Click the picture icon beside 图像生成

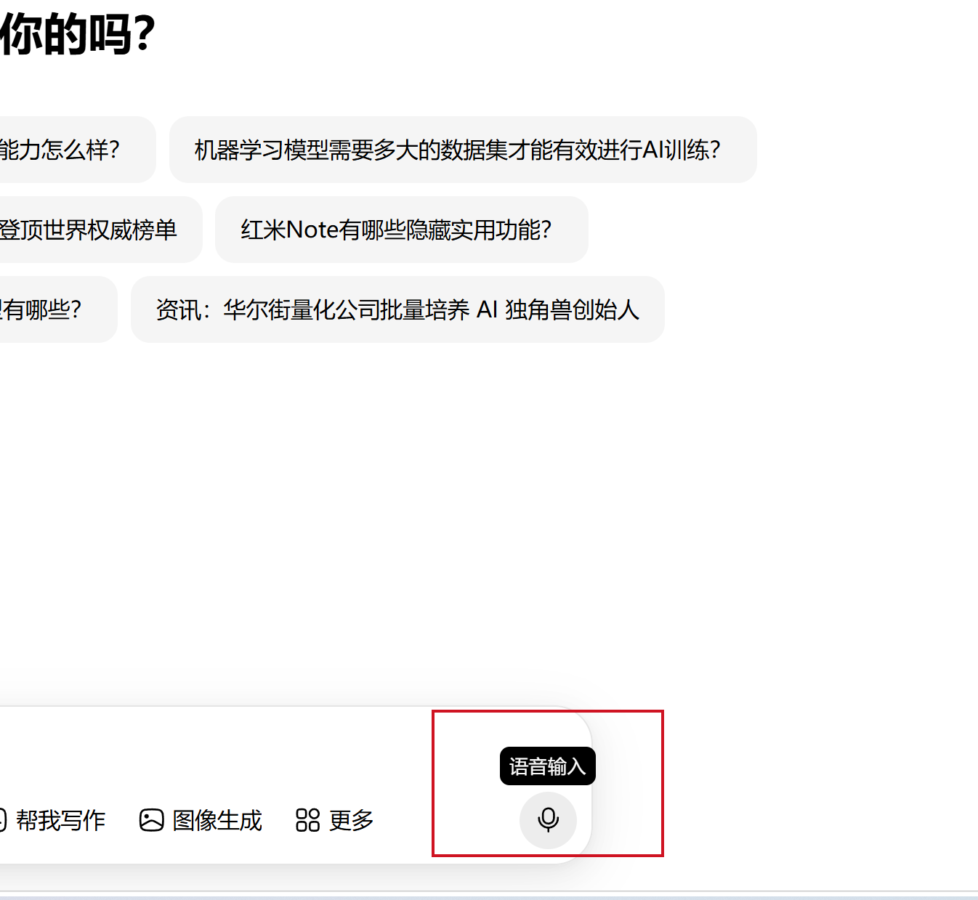151,820
